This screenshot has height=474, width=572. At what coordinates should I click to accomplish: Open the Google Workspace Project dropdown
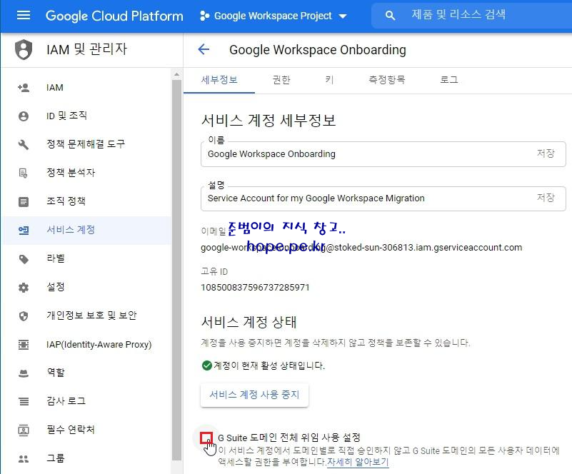[x=274, y=16]
